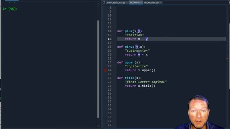Click the "subtraction" docstring
The width and height of the screenshot is (230, 129).
click(x=137, y=51)
